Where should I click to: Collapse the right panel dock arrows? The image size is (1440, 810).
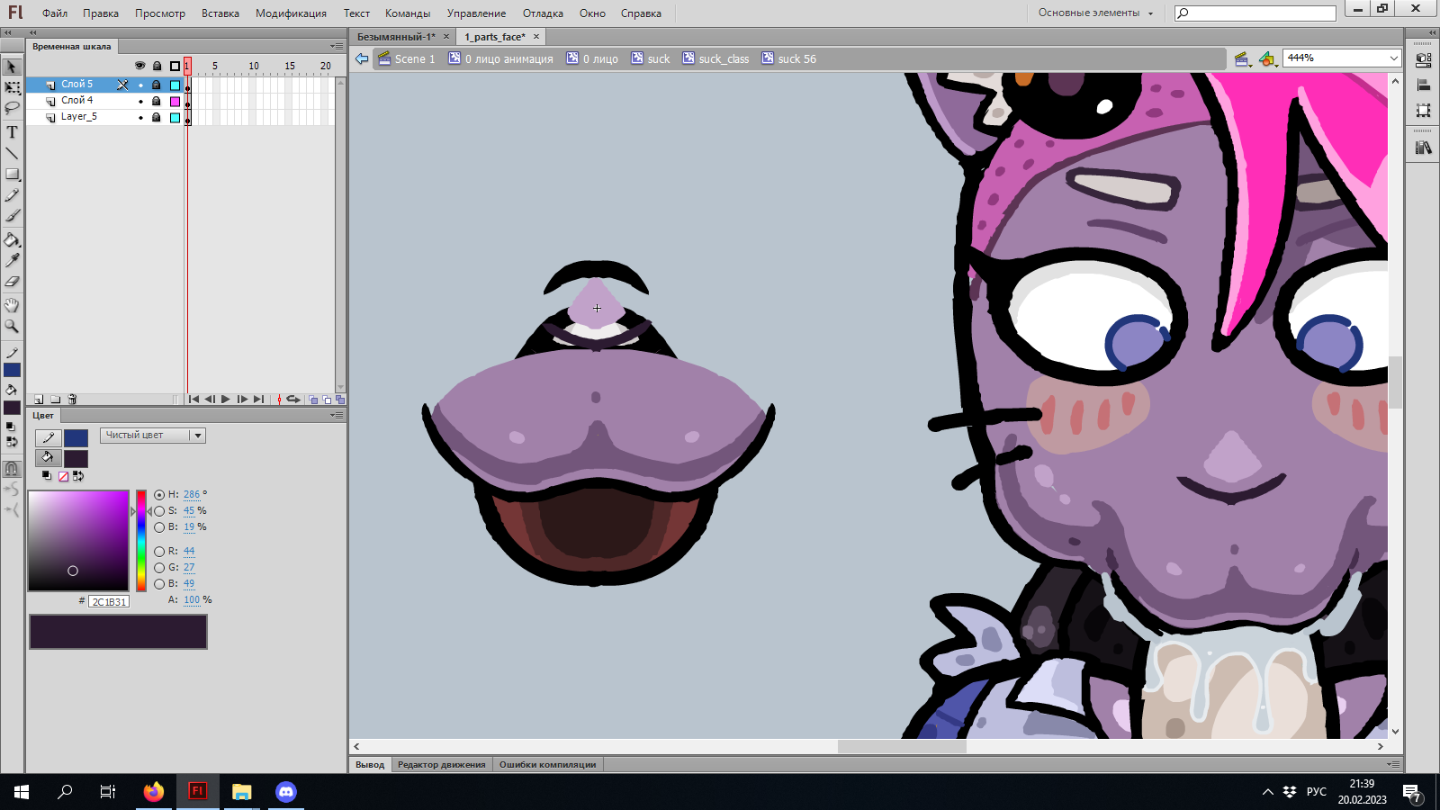click(x=1431, y=32)
